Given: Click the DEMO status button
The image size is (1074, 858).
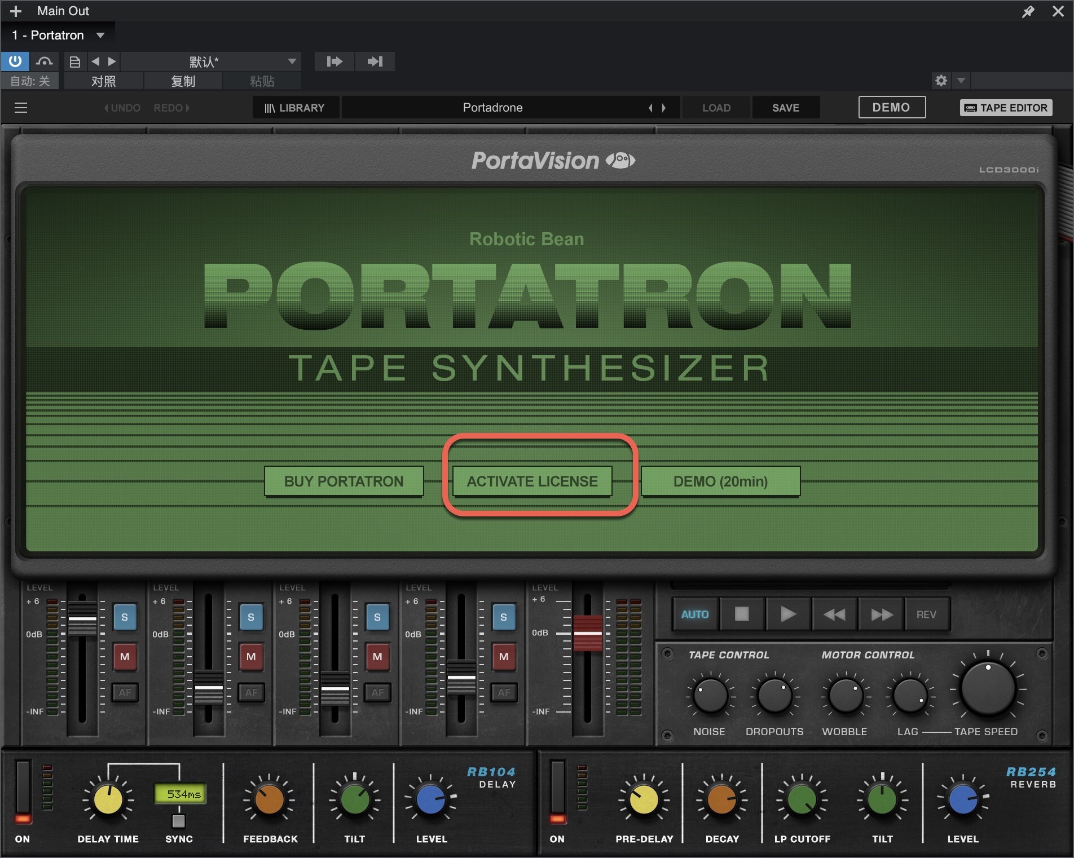Looking at the screenshot, I should pyautogui.click(x=892, y=107).
